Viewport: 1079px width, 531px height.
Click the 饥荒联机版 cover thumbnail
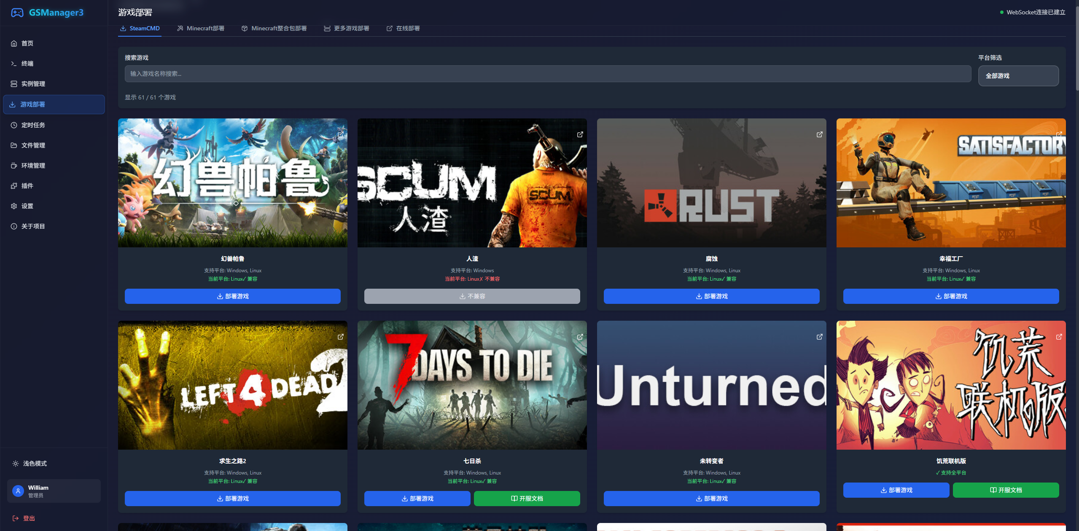(x=951, y=385)
